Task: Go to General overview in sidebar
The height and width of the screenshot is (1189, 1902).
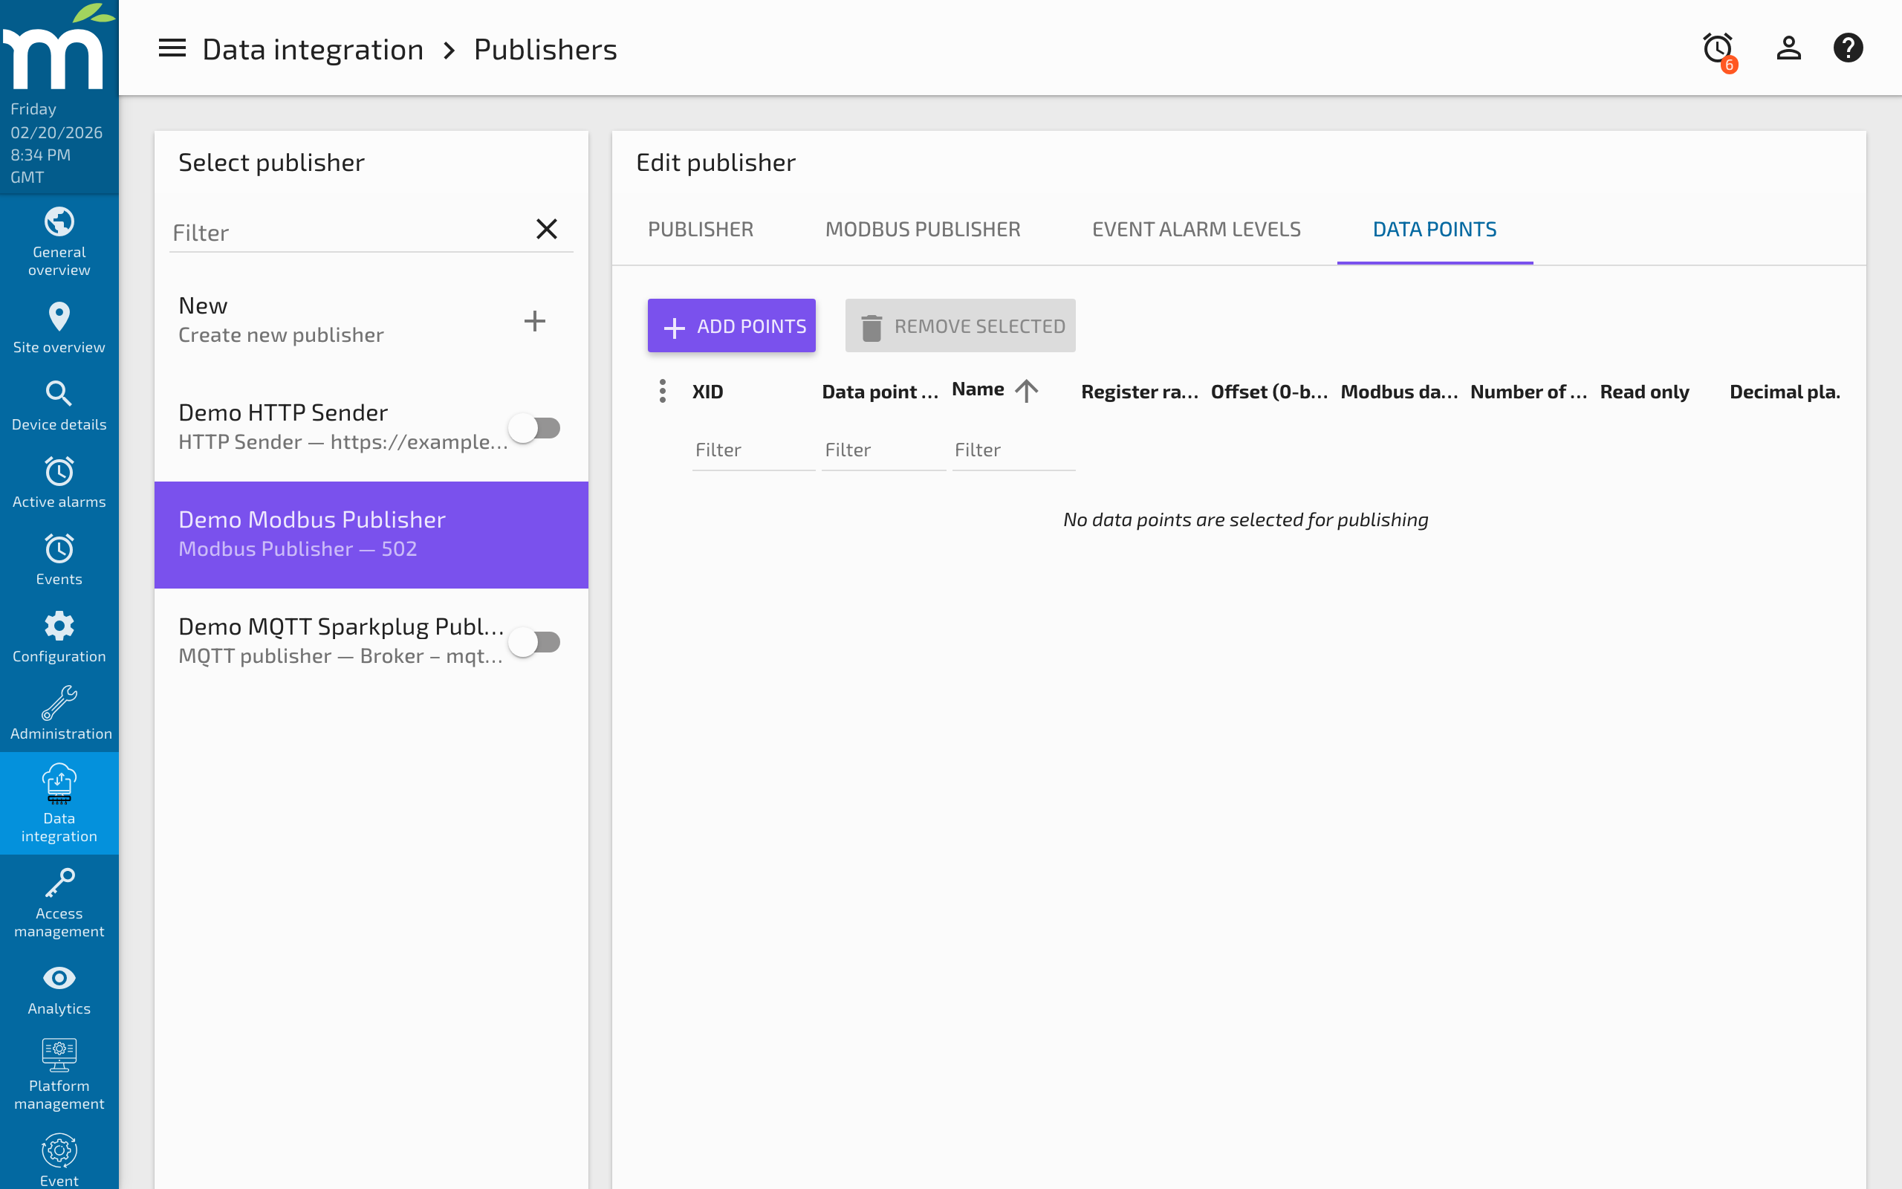Action: pos(59,242)
